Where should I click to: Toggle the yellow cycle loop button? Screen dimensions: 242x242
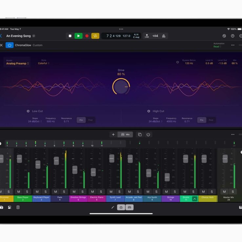[95, 36]
